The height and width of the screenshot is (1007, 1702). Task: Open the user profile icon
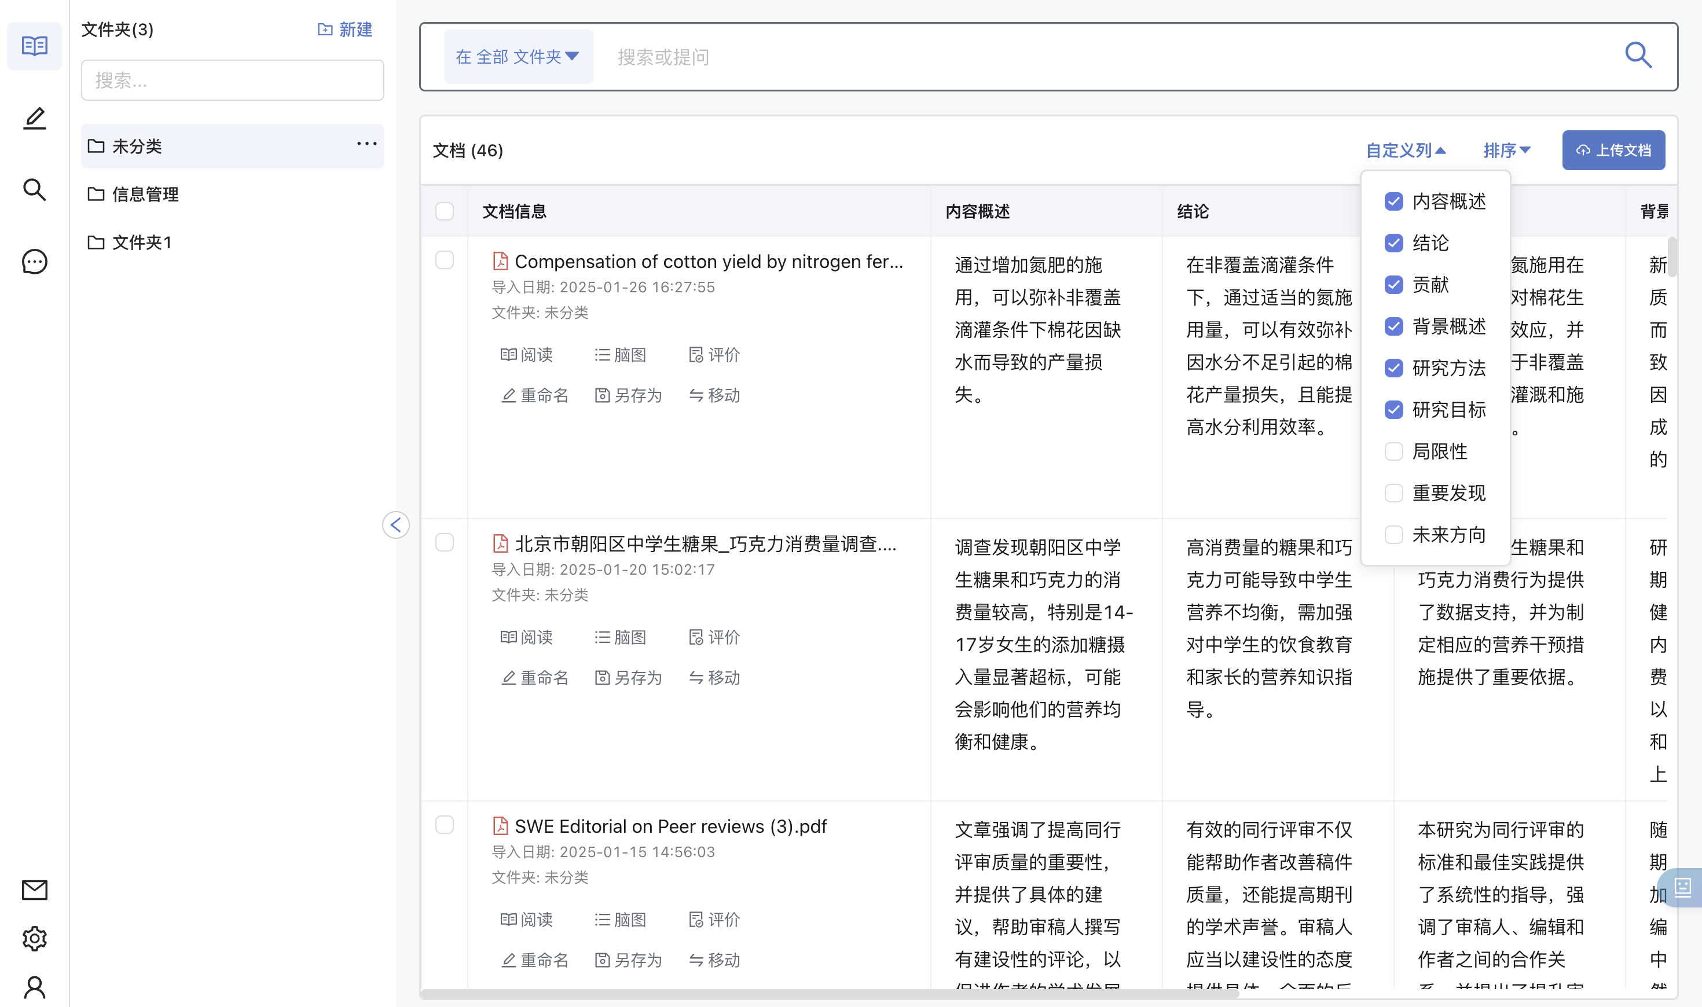34,987
